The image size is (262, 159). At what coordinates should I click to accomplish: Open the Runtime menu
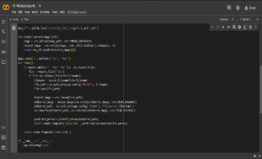pyautogui.click(x=45, y=12)
